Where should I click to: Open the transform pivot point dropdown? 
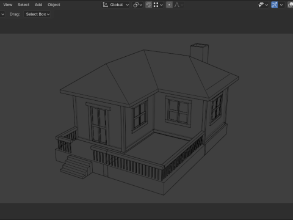point(137,5)
